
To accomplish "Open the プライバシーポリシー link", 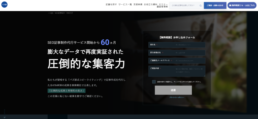I will 177,98.
